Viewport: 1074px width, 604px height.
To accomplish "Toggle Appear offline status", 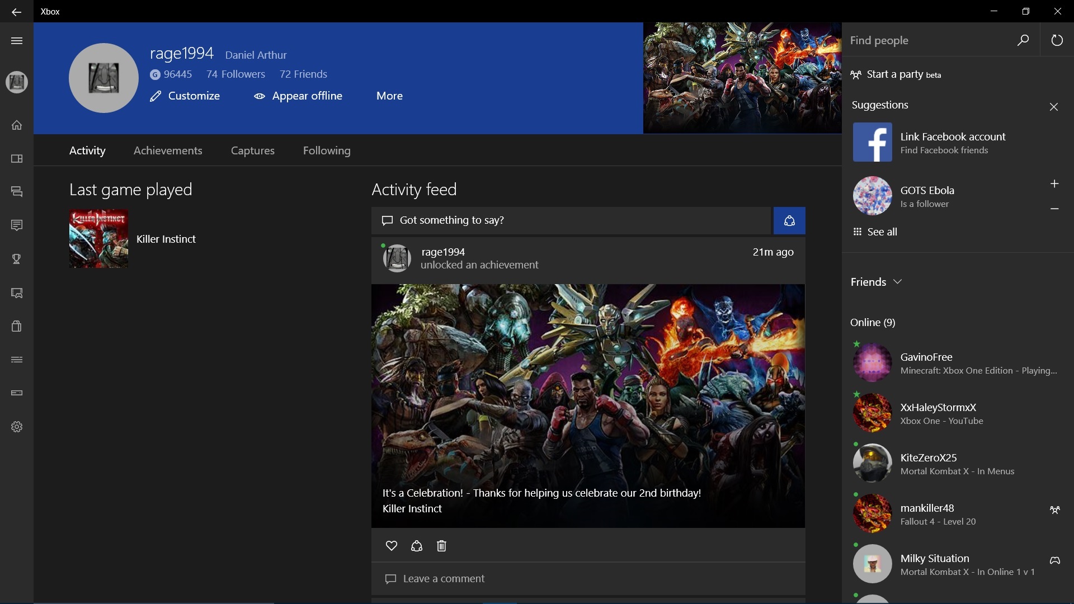I will 298,96.
